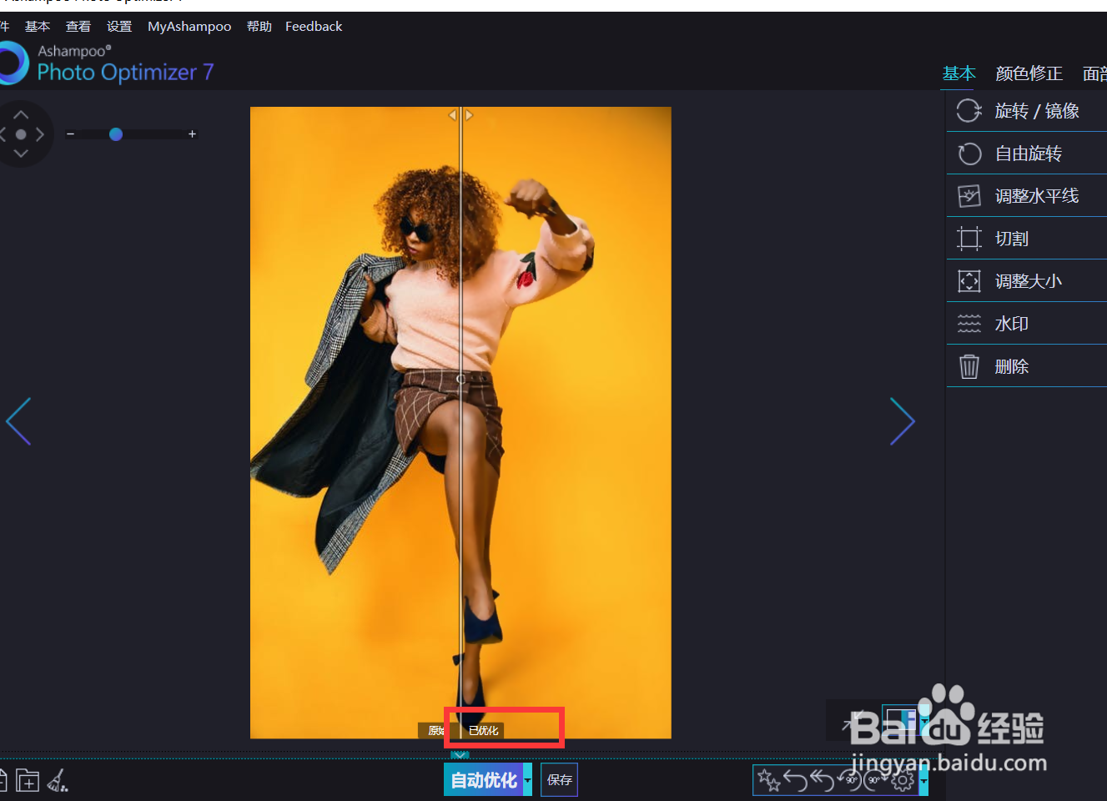
Task: Switch to the 颜色修正 tab
Action: pyautogui.click(x=1029, y=73)
